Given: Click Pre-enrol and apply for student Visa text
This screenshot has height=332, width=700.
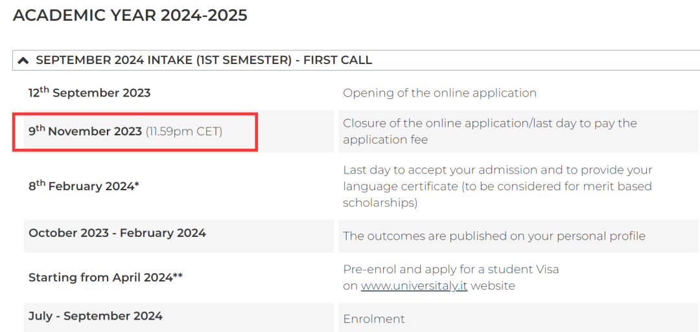Looking at the screenshot, I should click(x=451, y=269).
